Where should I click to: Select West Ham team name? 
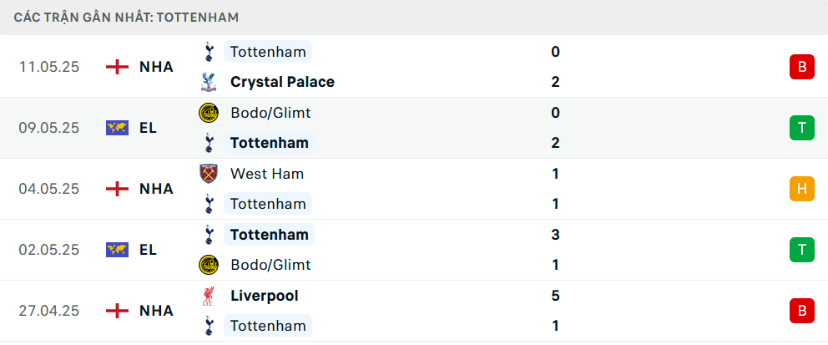(266, 174)
